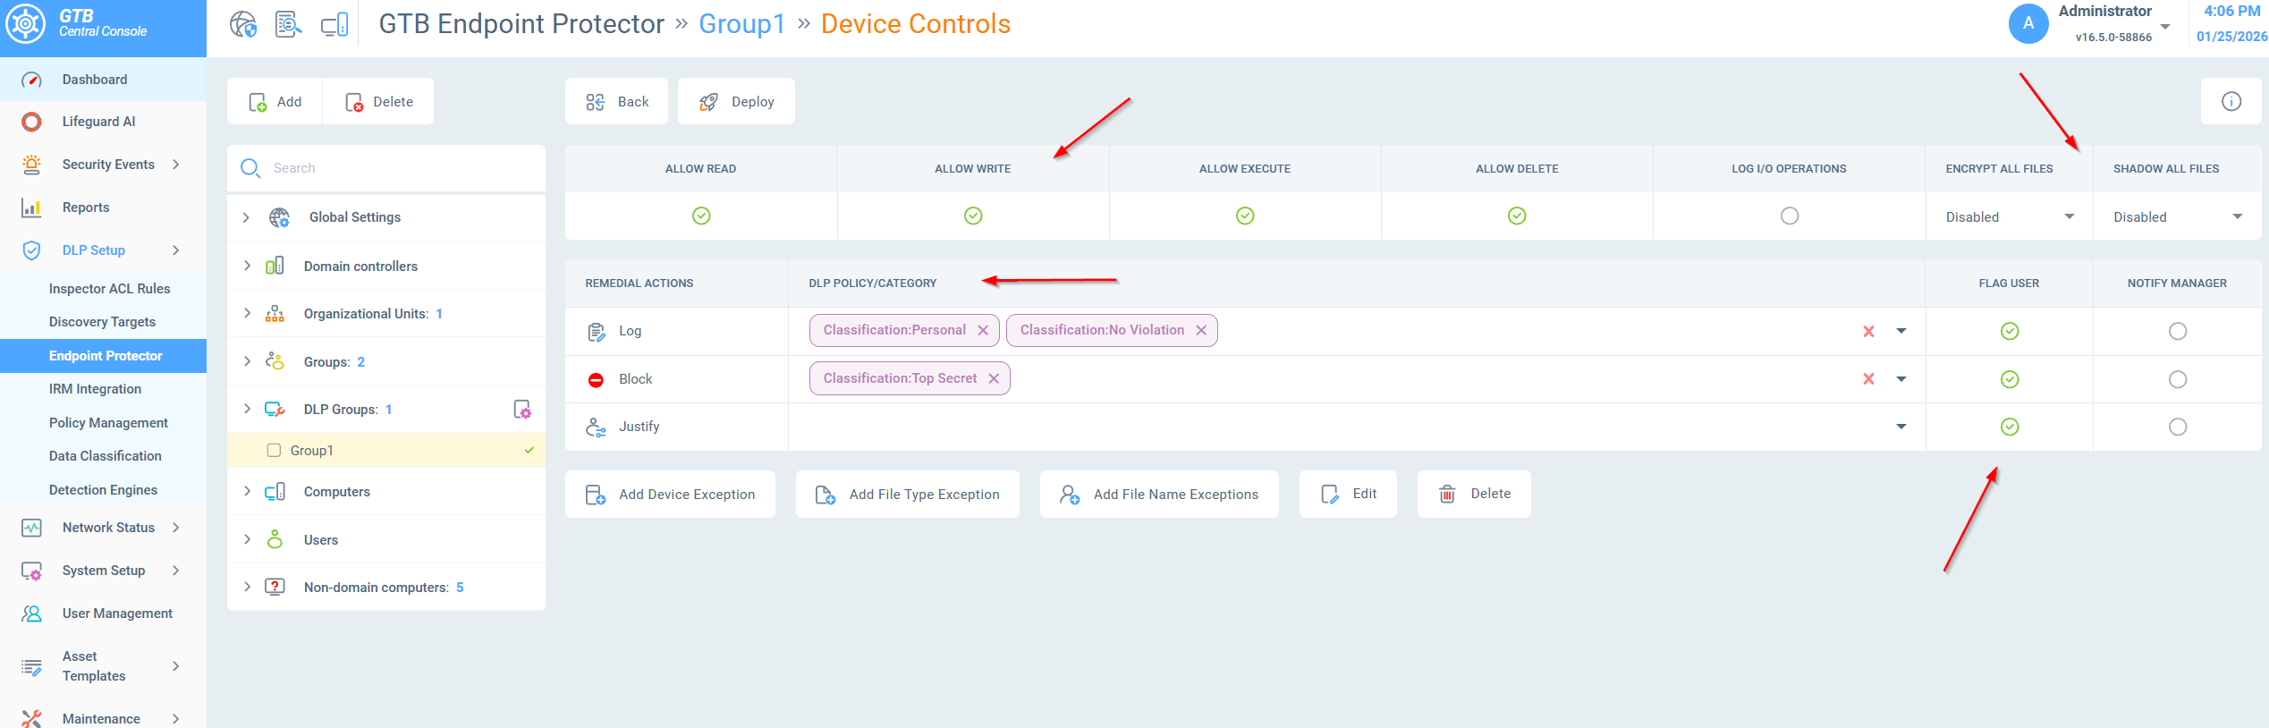Click the Organizational Units icon
This screenshot has height=728, width=2269.
coord(275,314)
